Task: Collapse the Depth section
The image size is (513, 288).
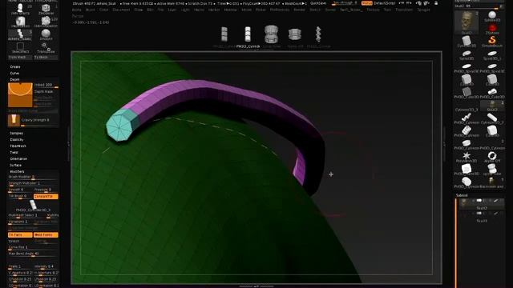Action: click(14, 79)
